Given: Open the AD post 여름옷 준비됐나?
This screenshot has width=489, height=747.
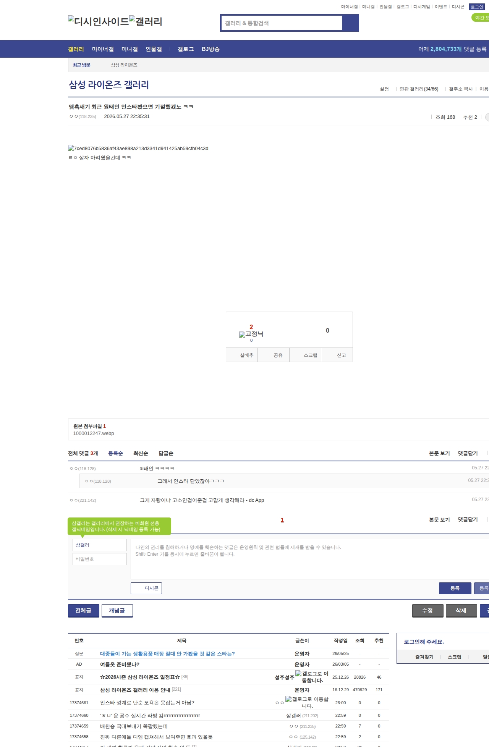Looking at the screenshot, I should coord(120,665).
